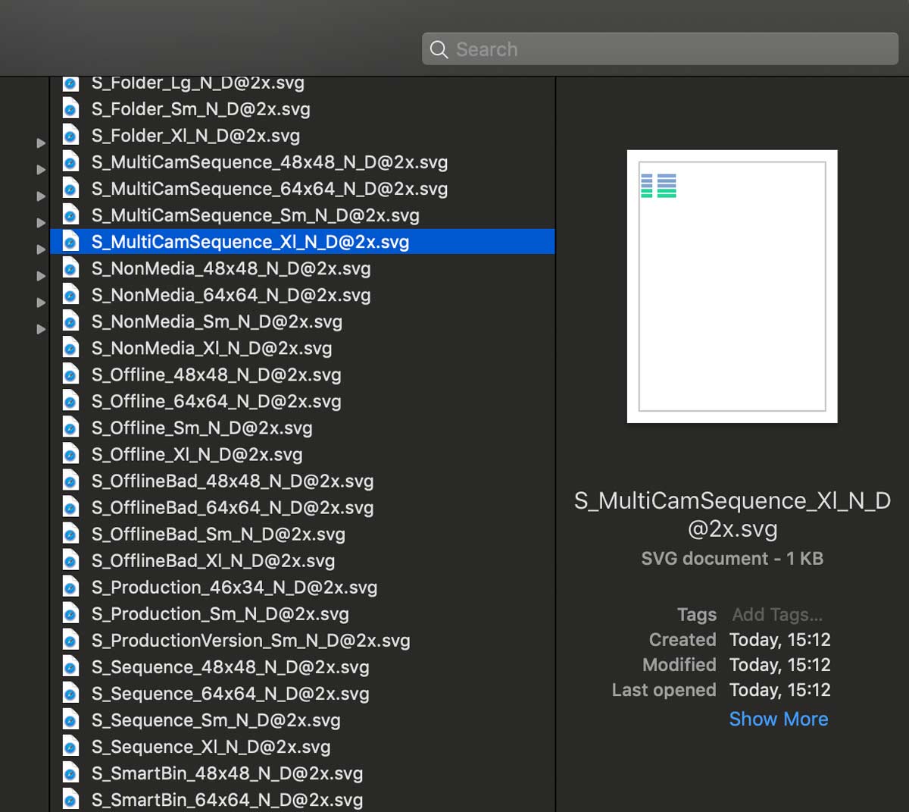This screenshot has width=909, height=812.
Task: Select file name S_Sequence_Xl_N_D@2x.svg
Action: click(x=211, y=747)
